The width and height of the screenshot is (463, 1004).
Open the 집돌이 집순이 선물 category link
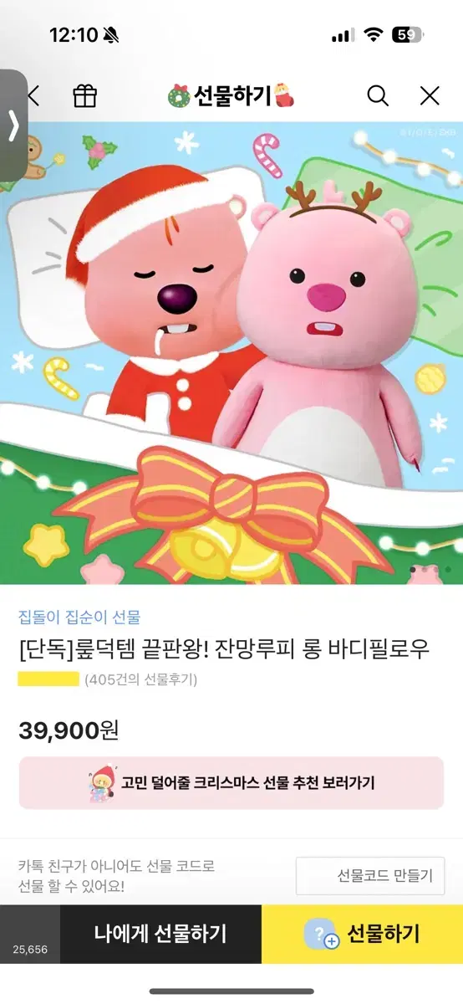tap(79, 617)
